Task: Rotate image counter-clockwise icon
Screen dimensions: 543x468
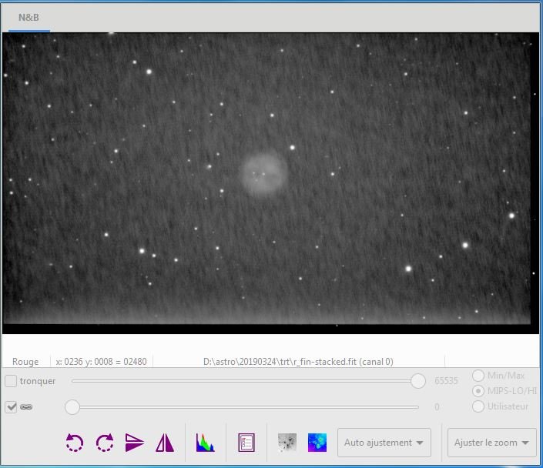Action: pyautogui.click(x=75, y=443)
